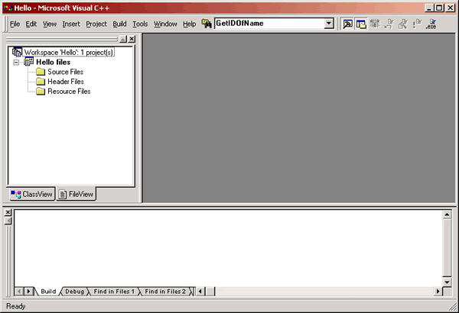Close the Output panel with its X button
The width and height of the screenshot is (459, 313).
click(8, 212)
